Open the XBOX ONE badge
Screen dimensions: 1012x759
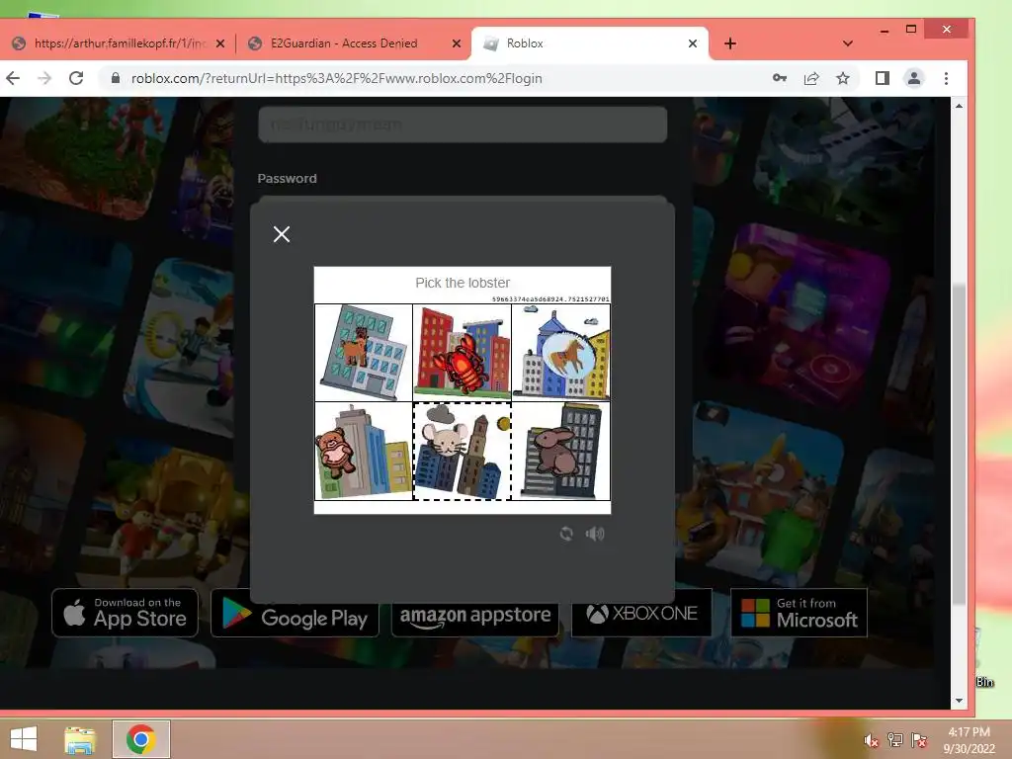point(641,613)
